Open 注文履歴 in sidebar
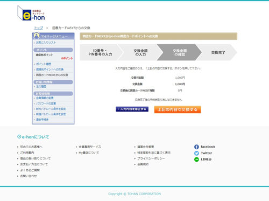The height and width of the screenshot is (201, 269). tap(41, 87)
